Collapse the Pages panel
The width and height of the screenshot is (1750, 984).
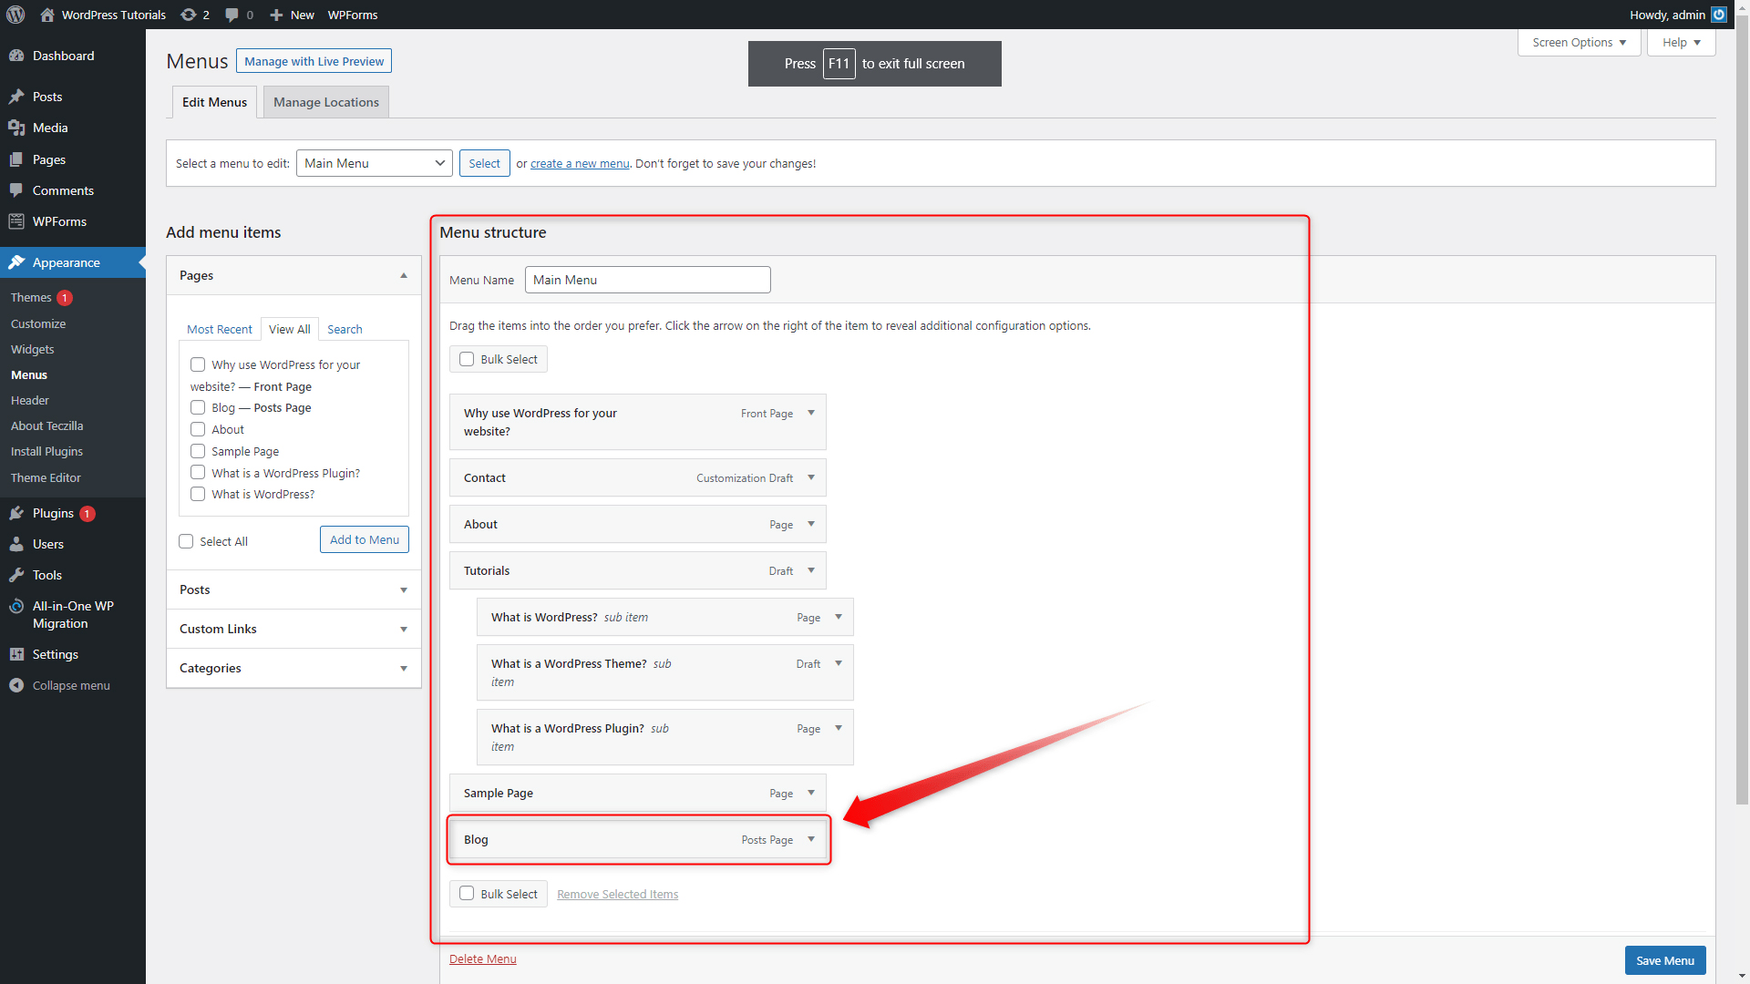[404, 275]
